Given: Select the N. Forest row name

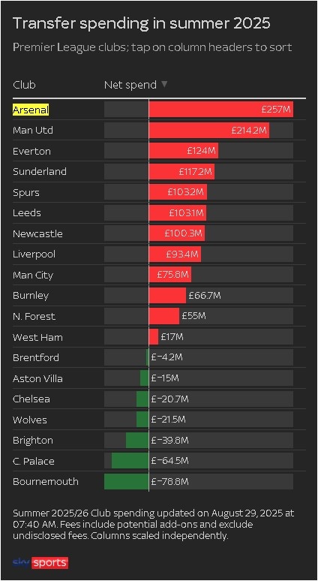Looking at the screenshot, I should (x=34, y=317).
